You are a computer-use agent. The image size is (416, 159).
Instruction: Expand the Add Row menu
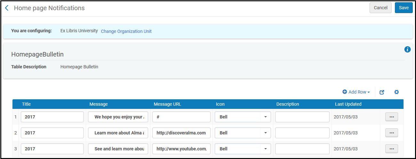[356, 92]
